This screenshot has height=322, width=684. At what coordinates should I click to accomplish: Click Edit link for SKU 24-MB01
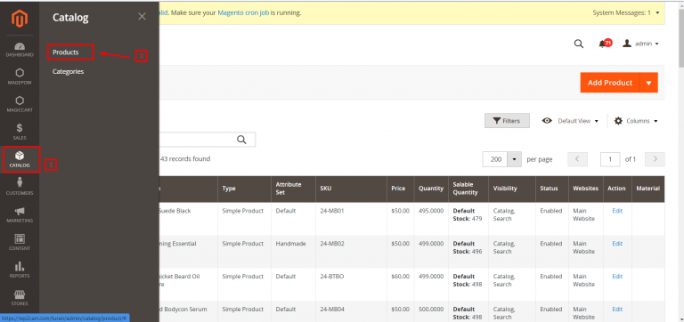click(617, 211)
